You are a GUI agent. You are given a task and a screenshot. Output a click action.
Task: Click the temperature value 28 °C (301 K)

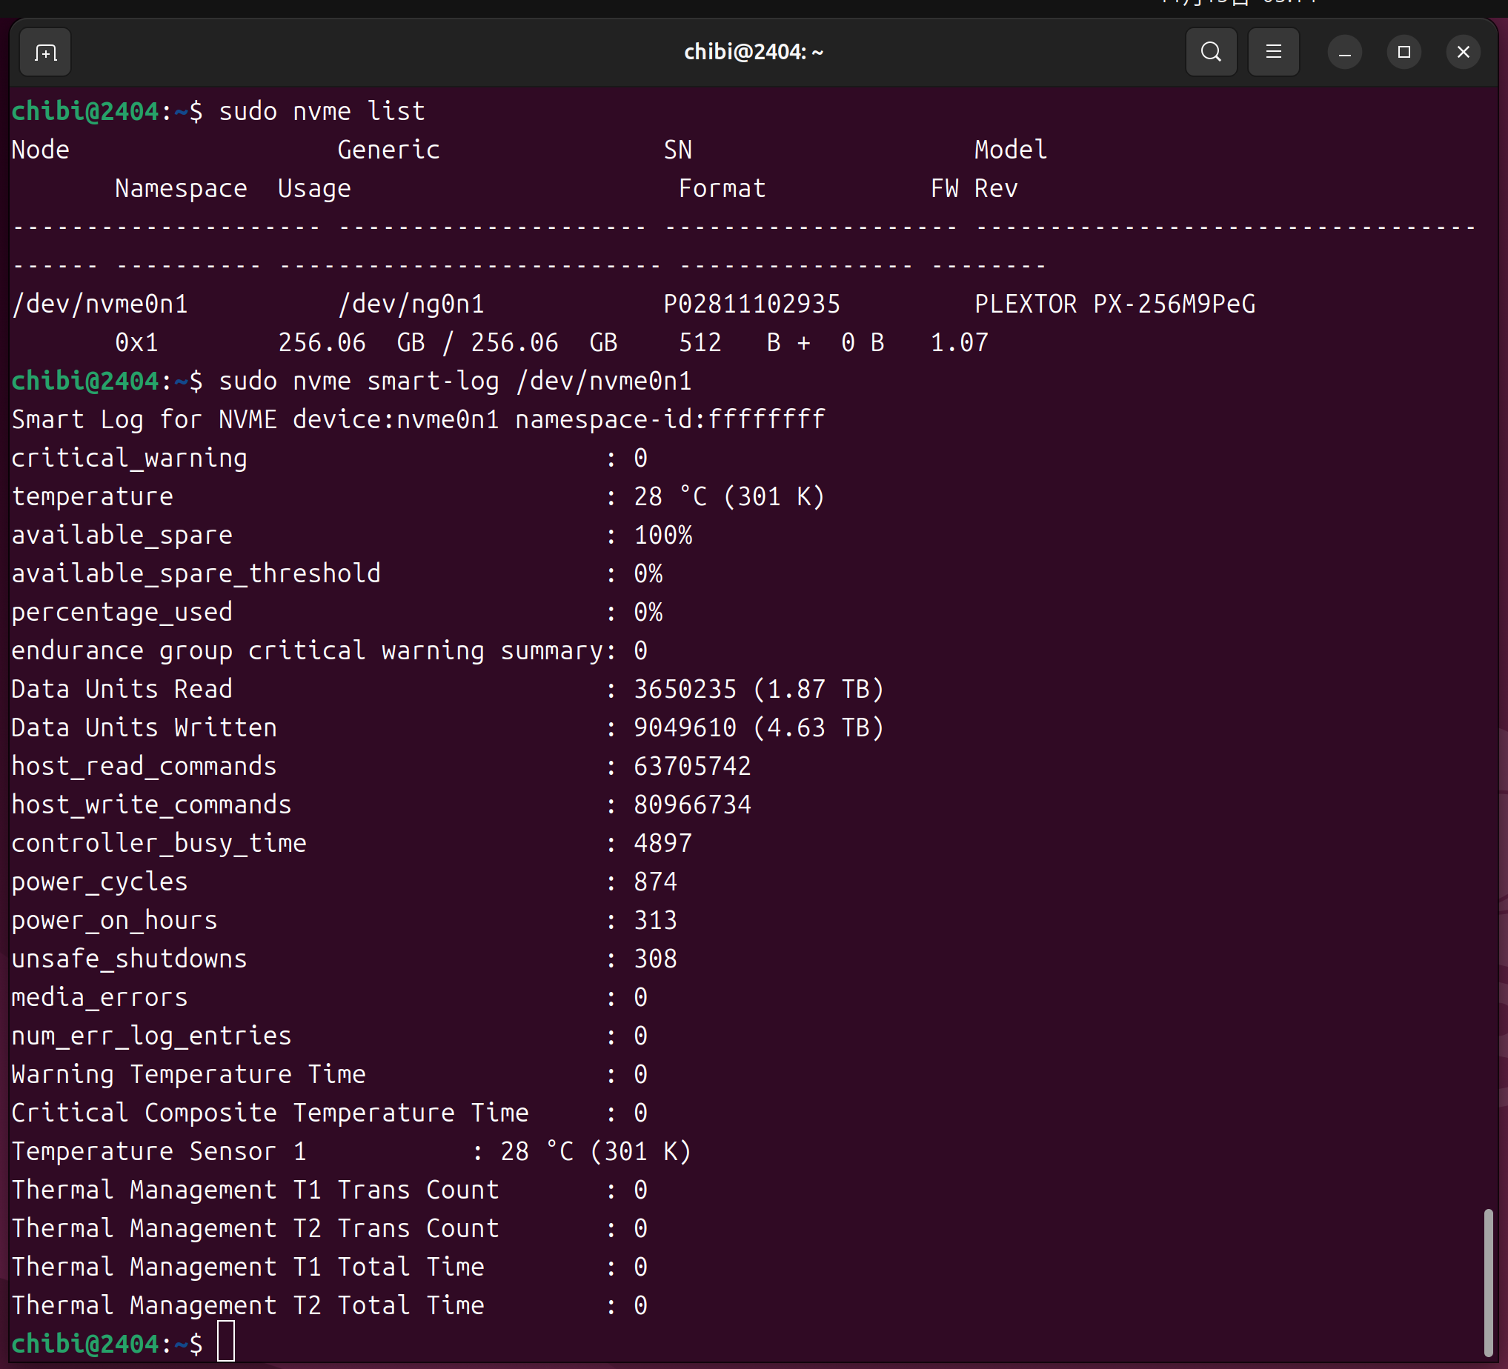coord(729,496)
